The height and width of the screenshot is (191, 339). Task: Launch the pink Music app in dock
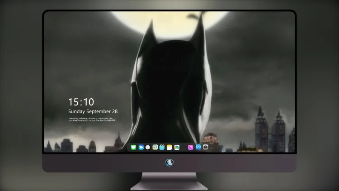[x=190, y=148]
